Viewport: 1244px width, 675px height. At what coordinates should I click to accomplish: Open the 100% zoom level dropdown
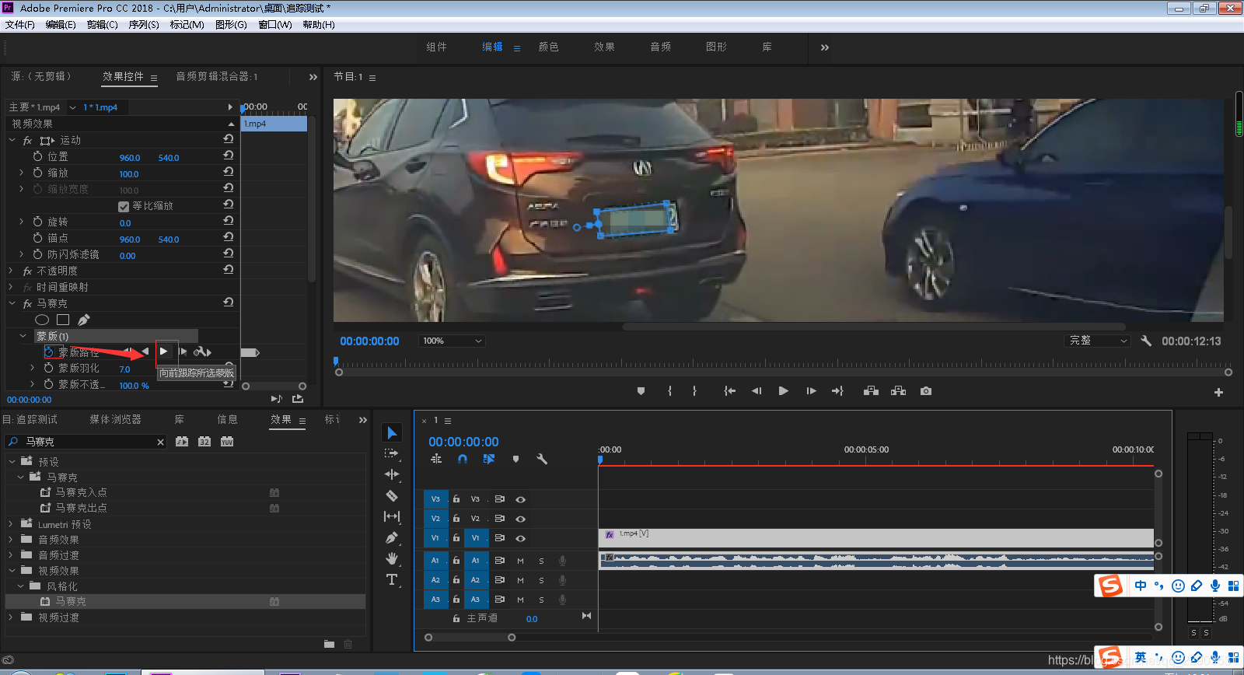tap(453, 341)
